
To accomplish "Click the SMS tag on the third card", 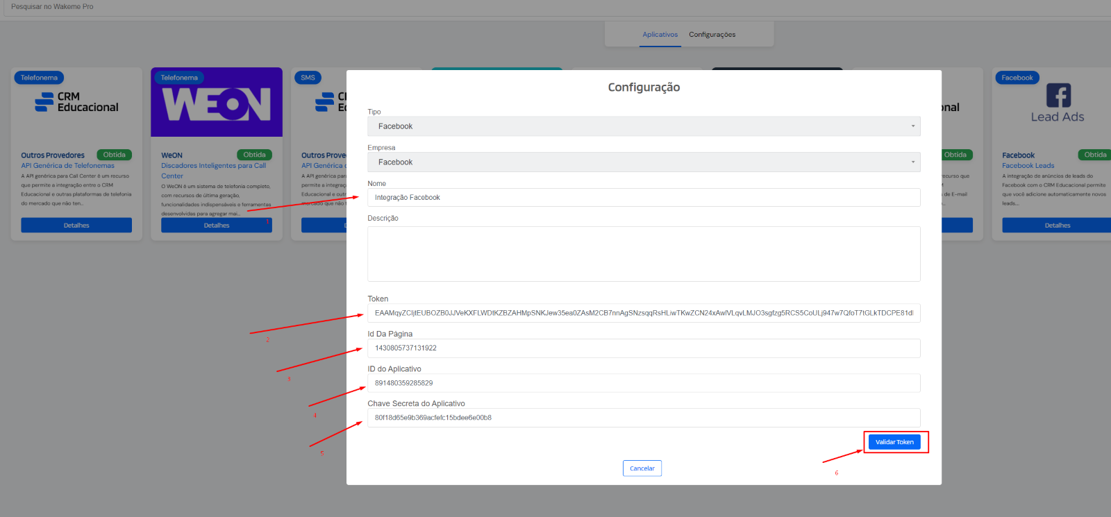I will [308, 78].
